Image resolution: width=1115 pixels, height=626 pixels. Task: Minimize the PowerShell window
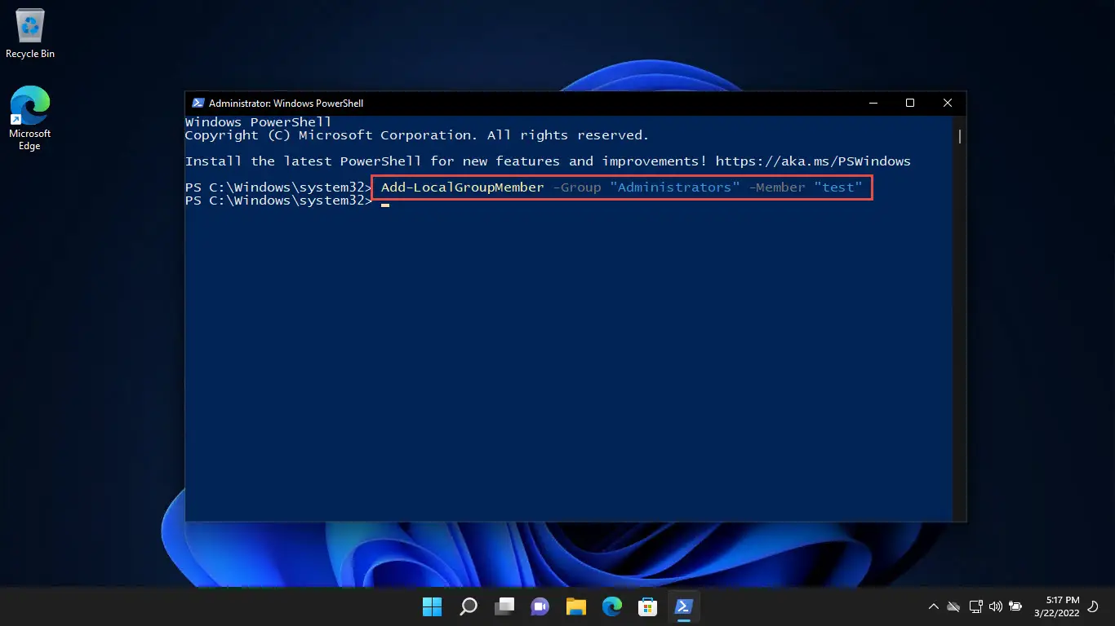coord(873,104)
